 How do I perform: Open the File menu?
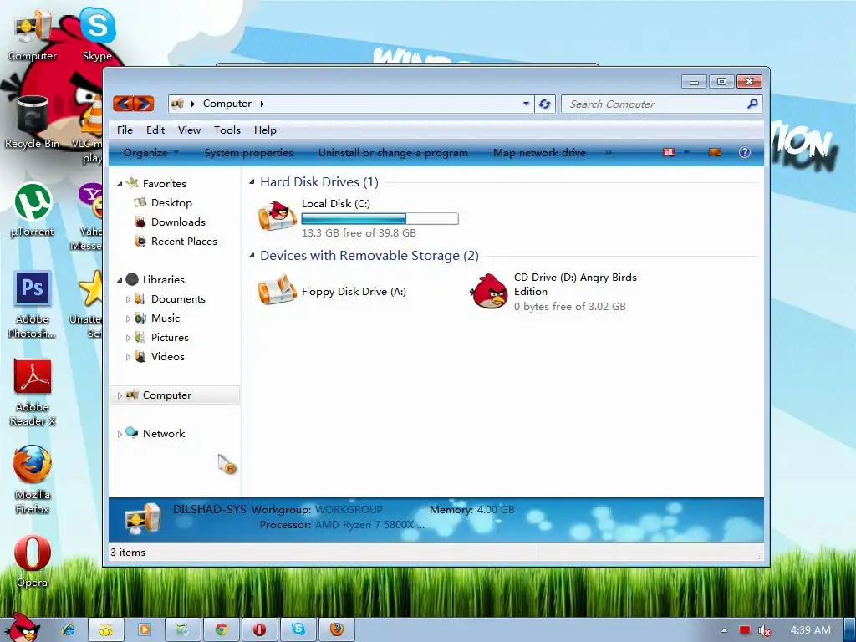coord(125,130)
